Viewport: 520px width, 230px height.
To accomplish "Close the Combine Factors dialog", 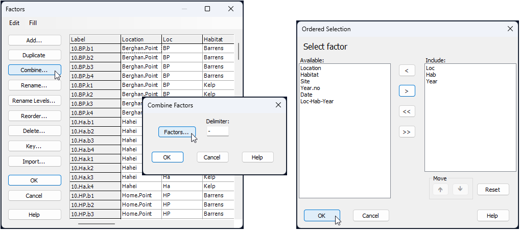I will tap(278, 105).
